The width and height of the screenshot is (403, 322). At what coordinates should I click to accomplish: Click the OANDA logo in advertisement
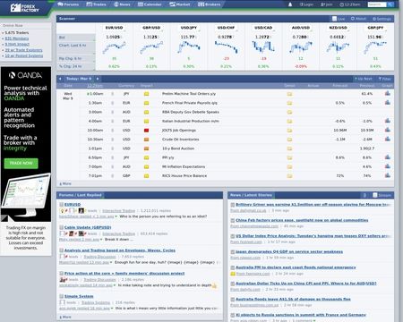pos(25,75)
